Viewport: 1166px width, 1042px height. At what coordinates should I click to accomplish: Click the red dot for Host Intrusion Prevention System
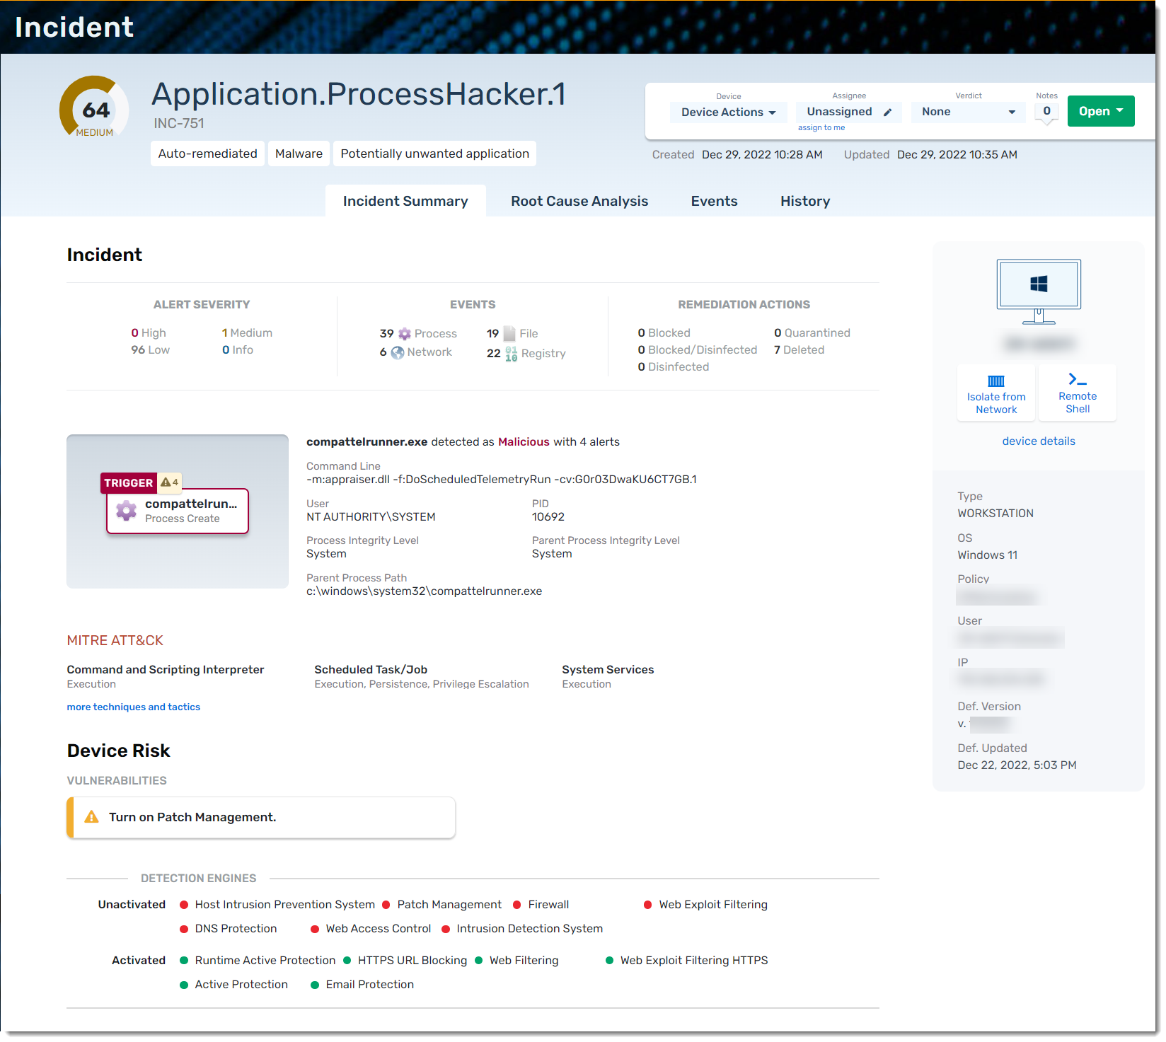click(184, 905)
